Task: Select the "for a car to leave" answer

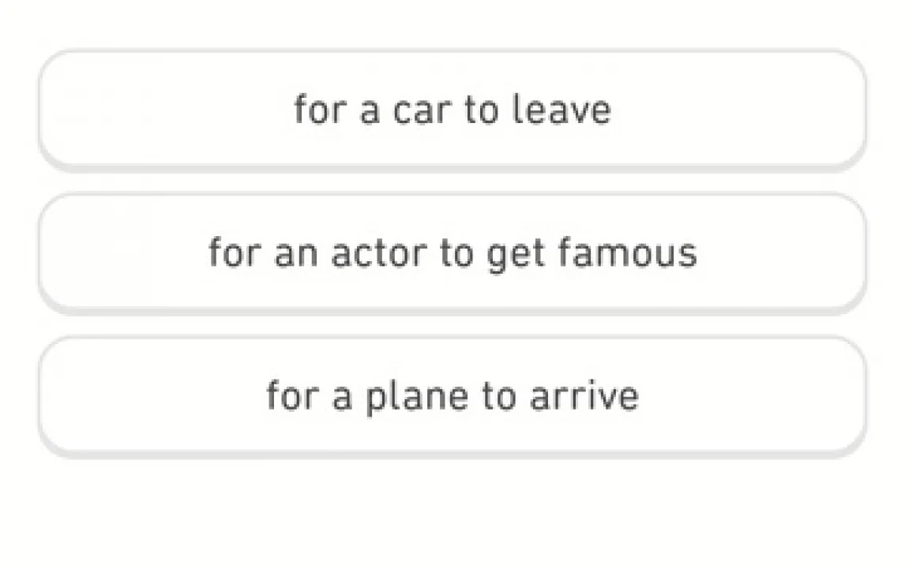Action: [452, 109]
